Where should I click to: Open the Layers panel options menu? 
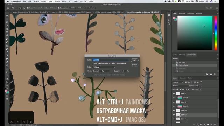tap(218, 78)
